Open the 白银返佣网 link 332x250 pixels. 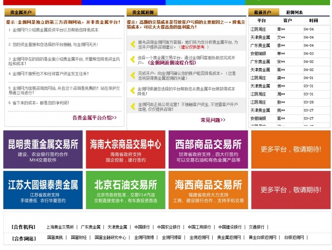(294, 238)
